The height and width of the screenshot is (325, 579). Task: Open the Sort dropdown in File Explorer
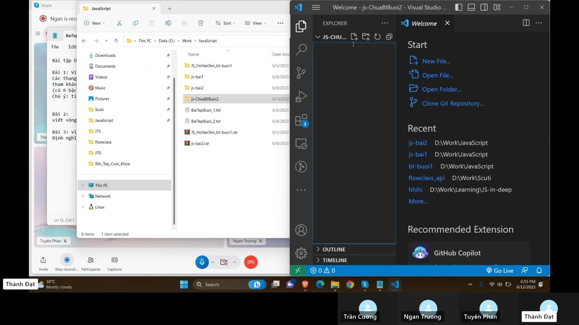[225, 23]
